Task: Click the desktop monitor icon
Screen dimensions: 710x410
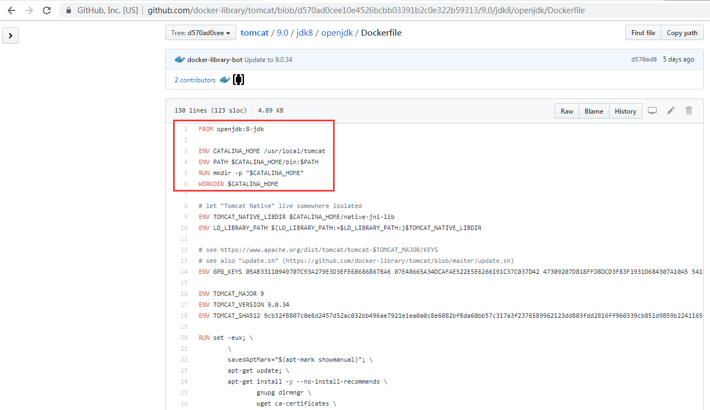Action: pos(652,111)
